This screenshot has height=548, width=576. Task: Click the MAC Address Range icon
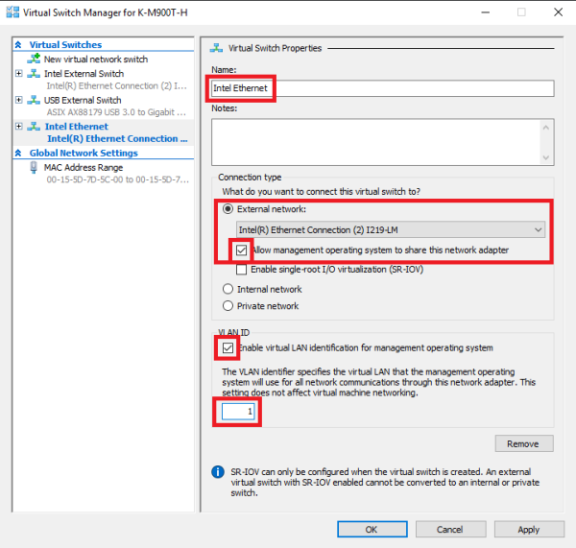point(34,168)
